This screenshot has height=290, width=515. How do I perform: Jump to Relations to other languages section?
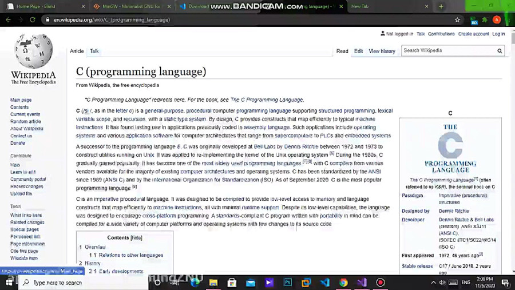point(131,255)
